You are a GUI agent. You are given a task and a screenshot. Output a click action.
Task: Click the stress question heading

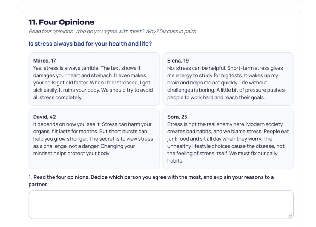tap(90, 44)
